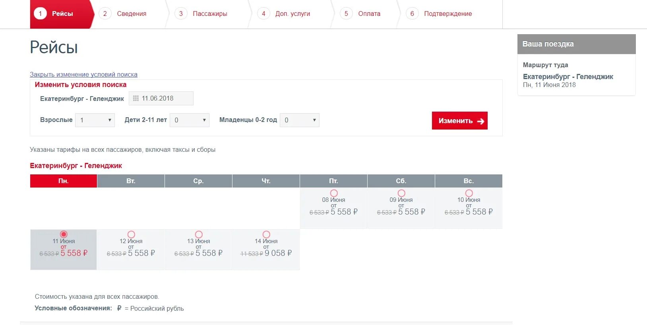Viewport: 647px width, 325px height.
Task: Click step number 4 circle Доп. услуги
Action: click(x=263, y=14)
